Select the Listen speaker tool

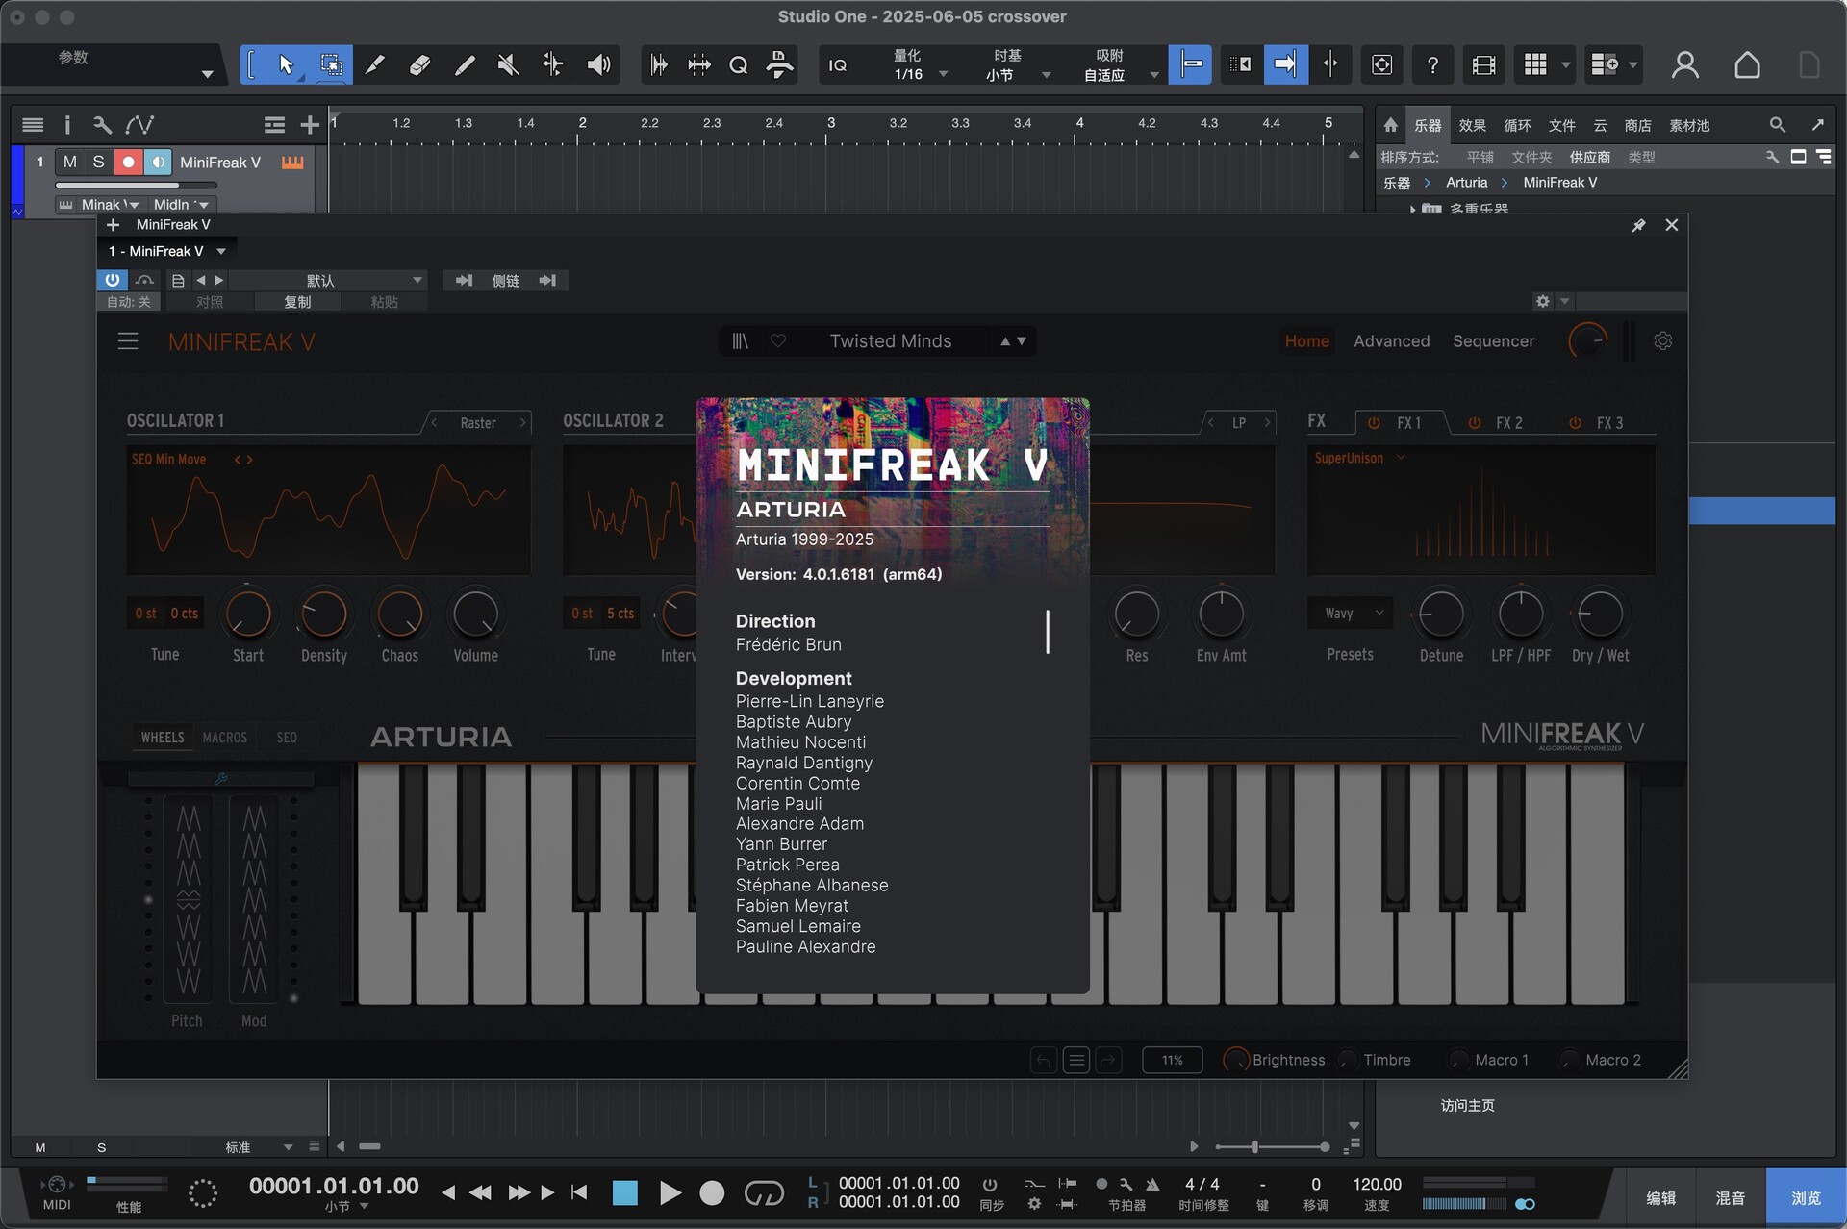pyautogui.click(x=598, y=64)
